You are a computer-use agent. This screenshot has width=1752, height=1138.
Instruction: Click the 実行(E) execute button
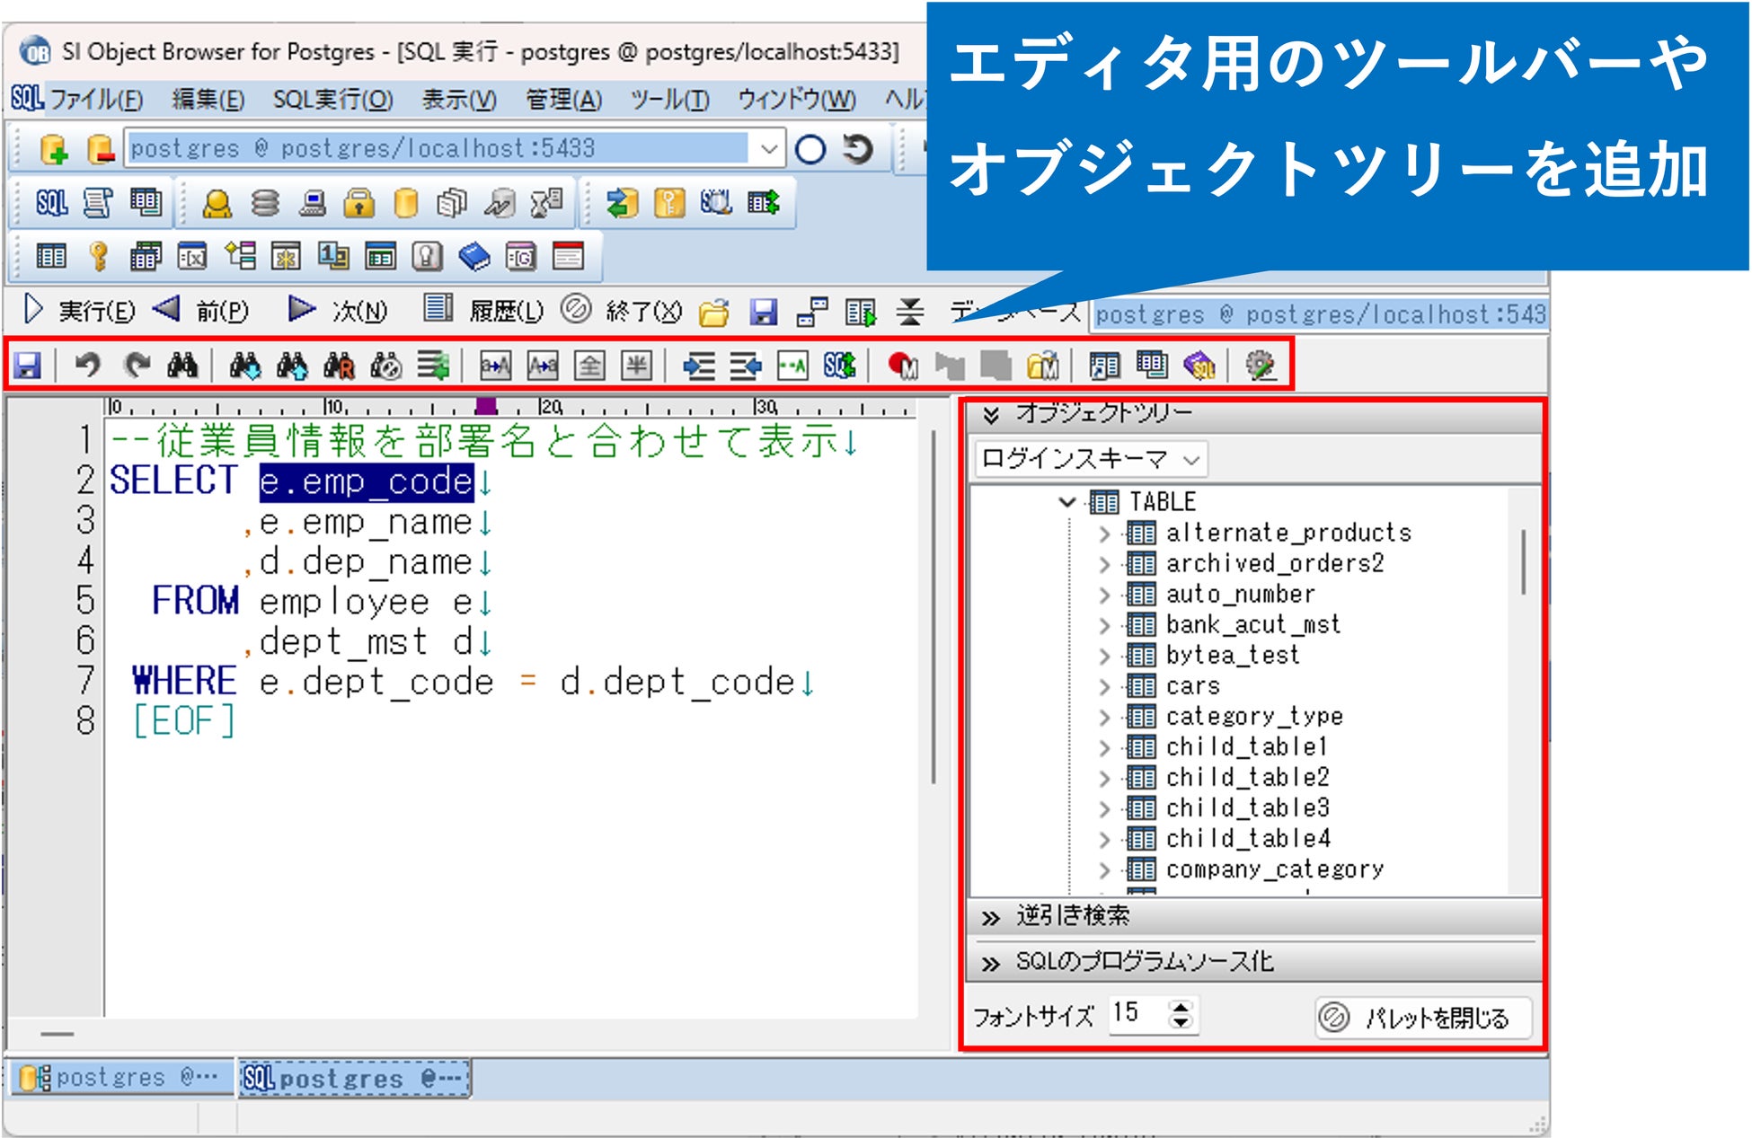click(79, 311)
